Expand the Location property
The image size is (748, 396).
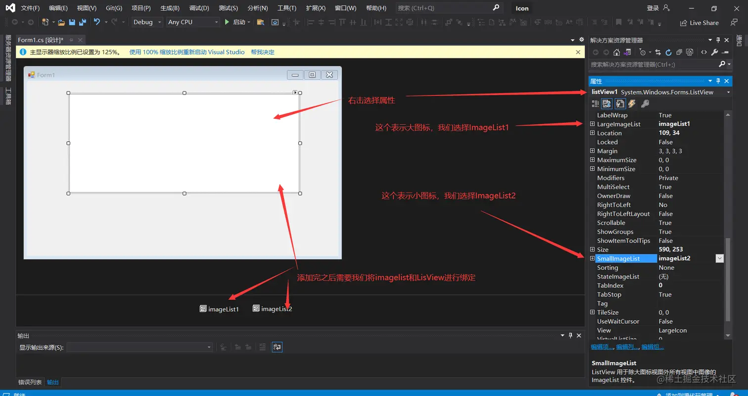tap(592, 133)
